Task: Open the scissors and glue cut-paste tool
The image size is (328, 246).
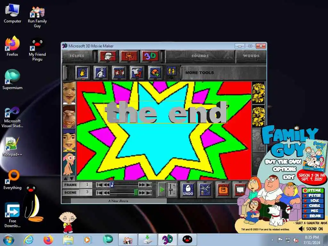Action: click(205, 190)
